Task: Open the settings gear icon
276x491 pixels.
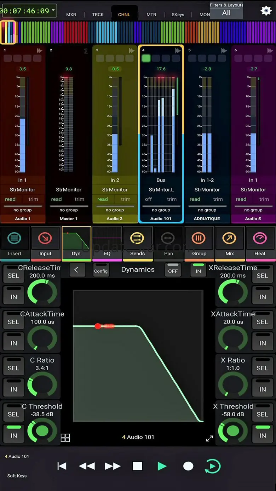Action: pos(266,11)
